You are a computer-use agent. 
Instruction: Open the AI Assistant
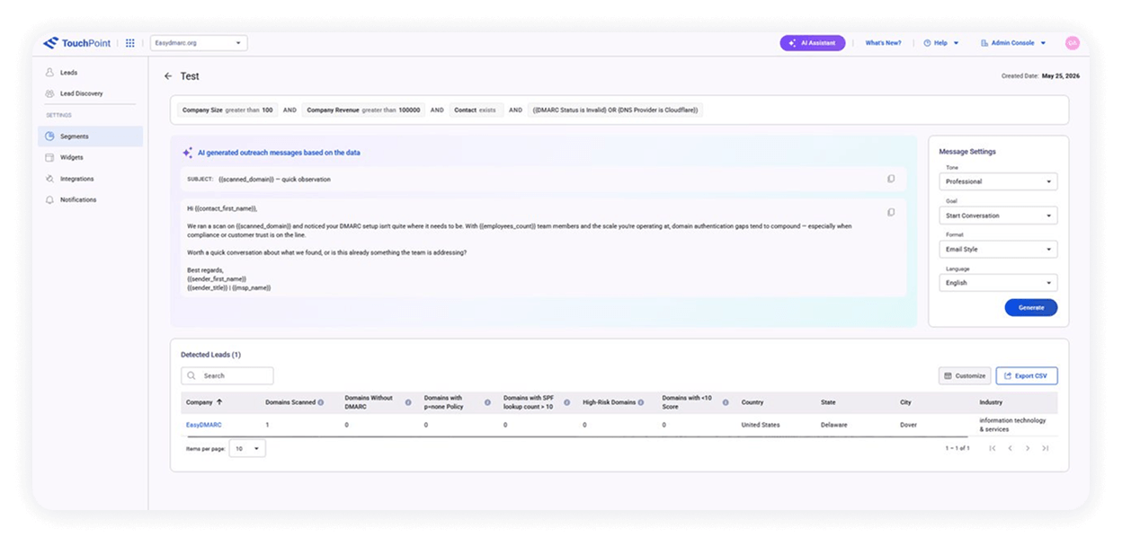click(x=813, y=43)
